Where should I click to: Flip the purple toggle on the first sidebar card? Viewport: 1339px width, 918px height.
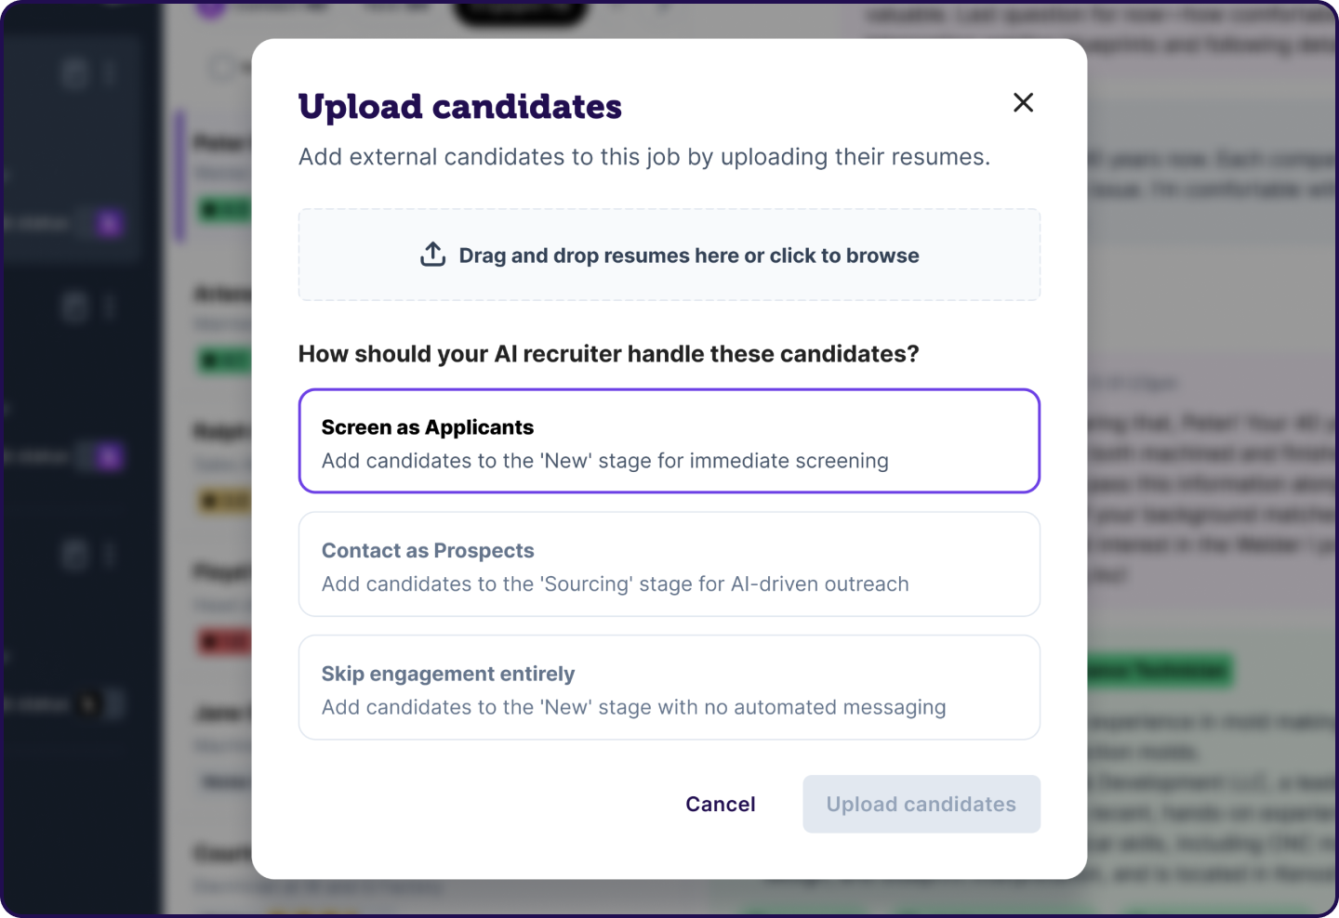(x=107, y=223)
